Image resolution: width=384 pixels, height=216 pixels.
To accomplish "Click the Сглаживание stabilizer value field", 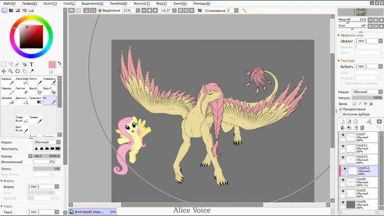I will [230, 11].
